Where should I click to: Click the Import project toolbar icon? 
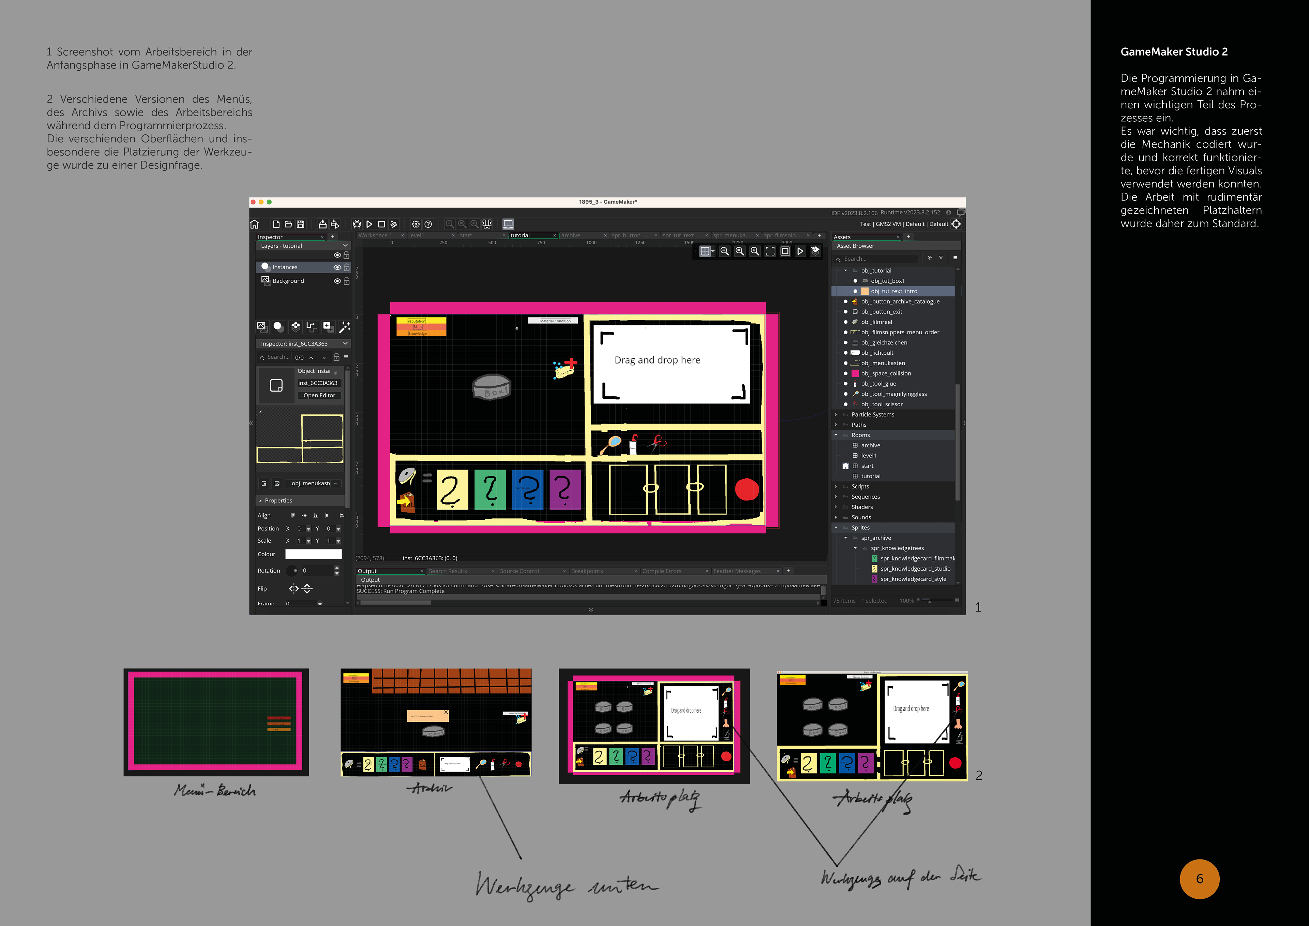coord(323,224)
